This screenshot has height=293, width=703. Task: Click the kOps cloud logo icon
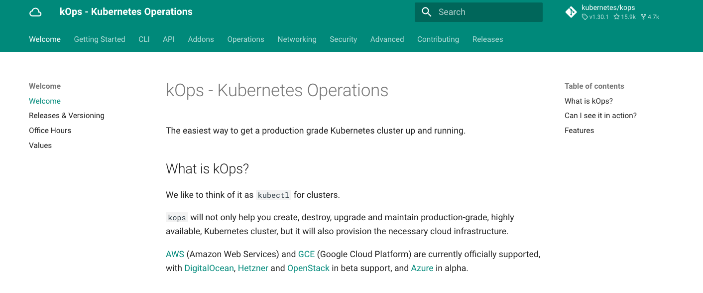point(35,12)
